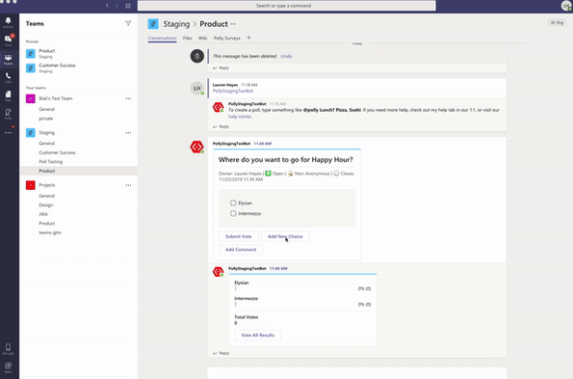This screenshot has height=379, width=573.
Task: Go forward with the right arrow
Action: point(117,6)
